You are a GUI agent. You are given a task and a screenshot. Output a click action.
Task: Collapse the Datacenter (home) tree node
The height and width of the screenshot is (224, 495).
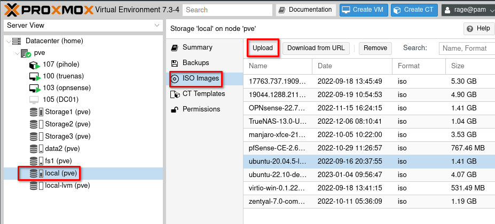pos(7,41)
